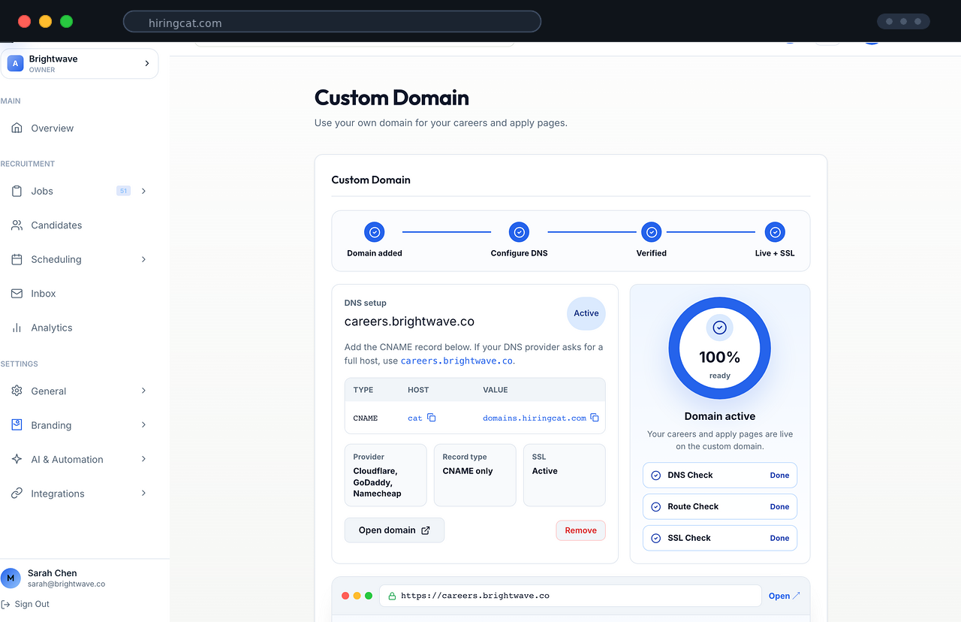Click the Jobs clipboard icon
Screen dimensions: 961x622
[17, 191]
